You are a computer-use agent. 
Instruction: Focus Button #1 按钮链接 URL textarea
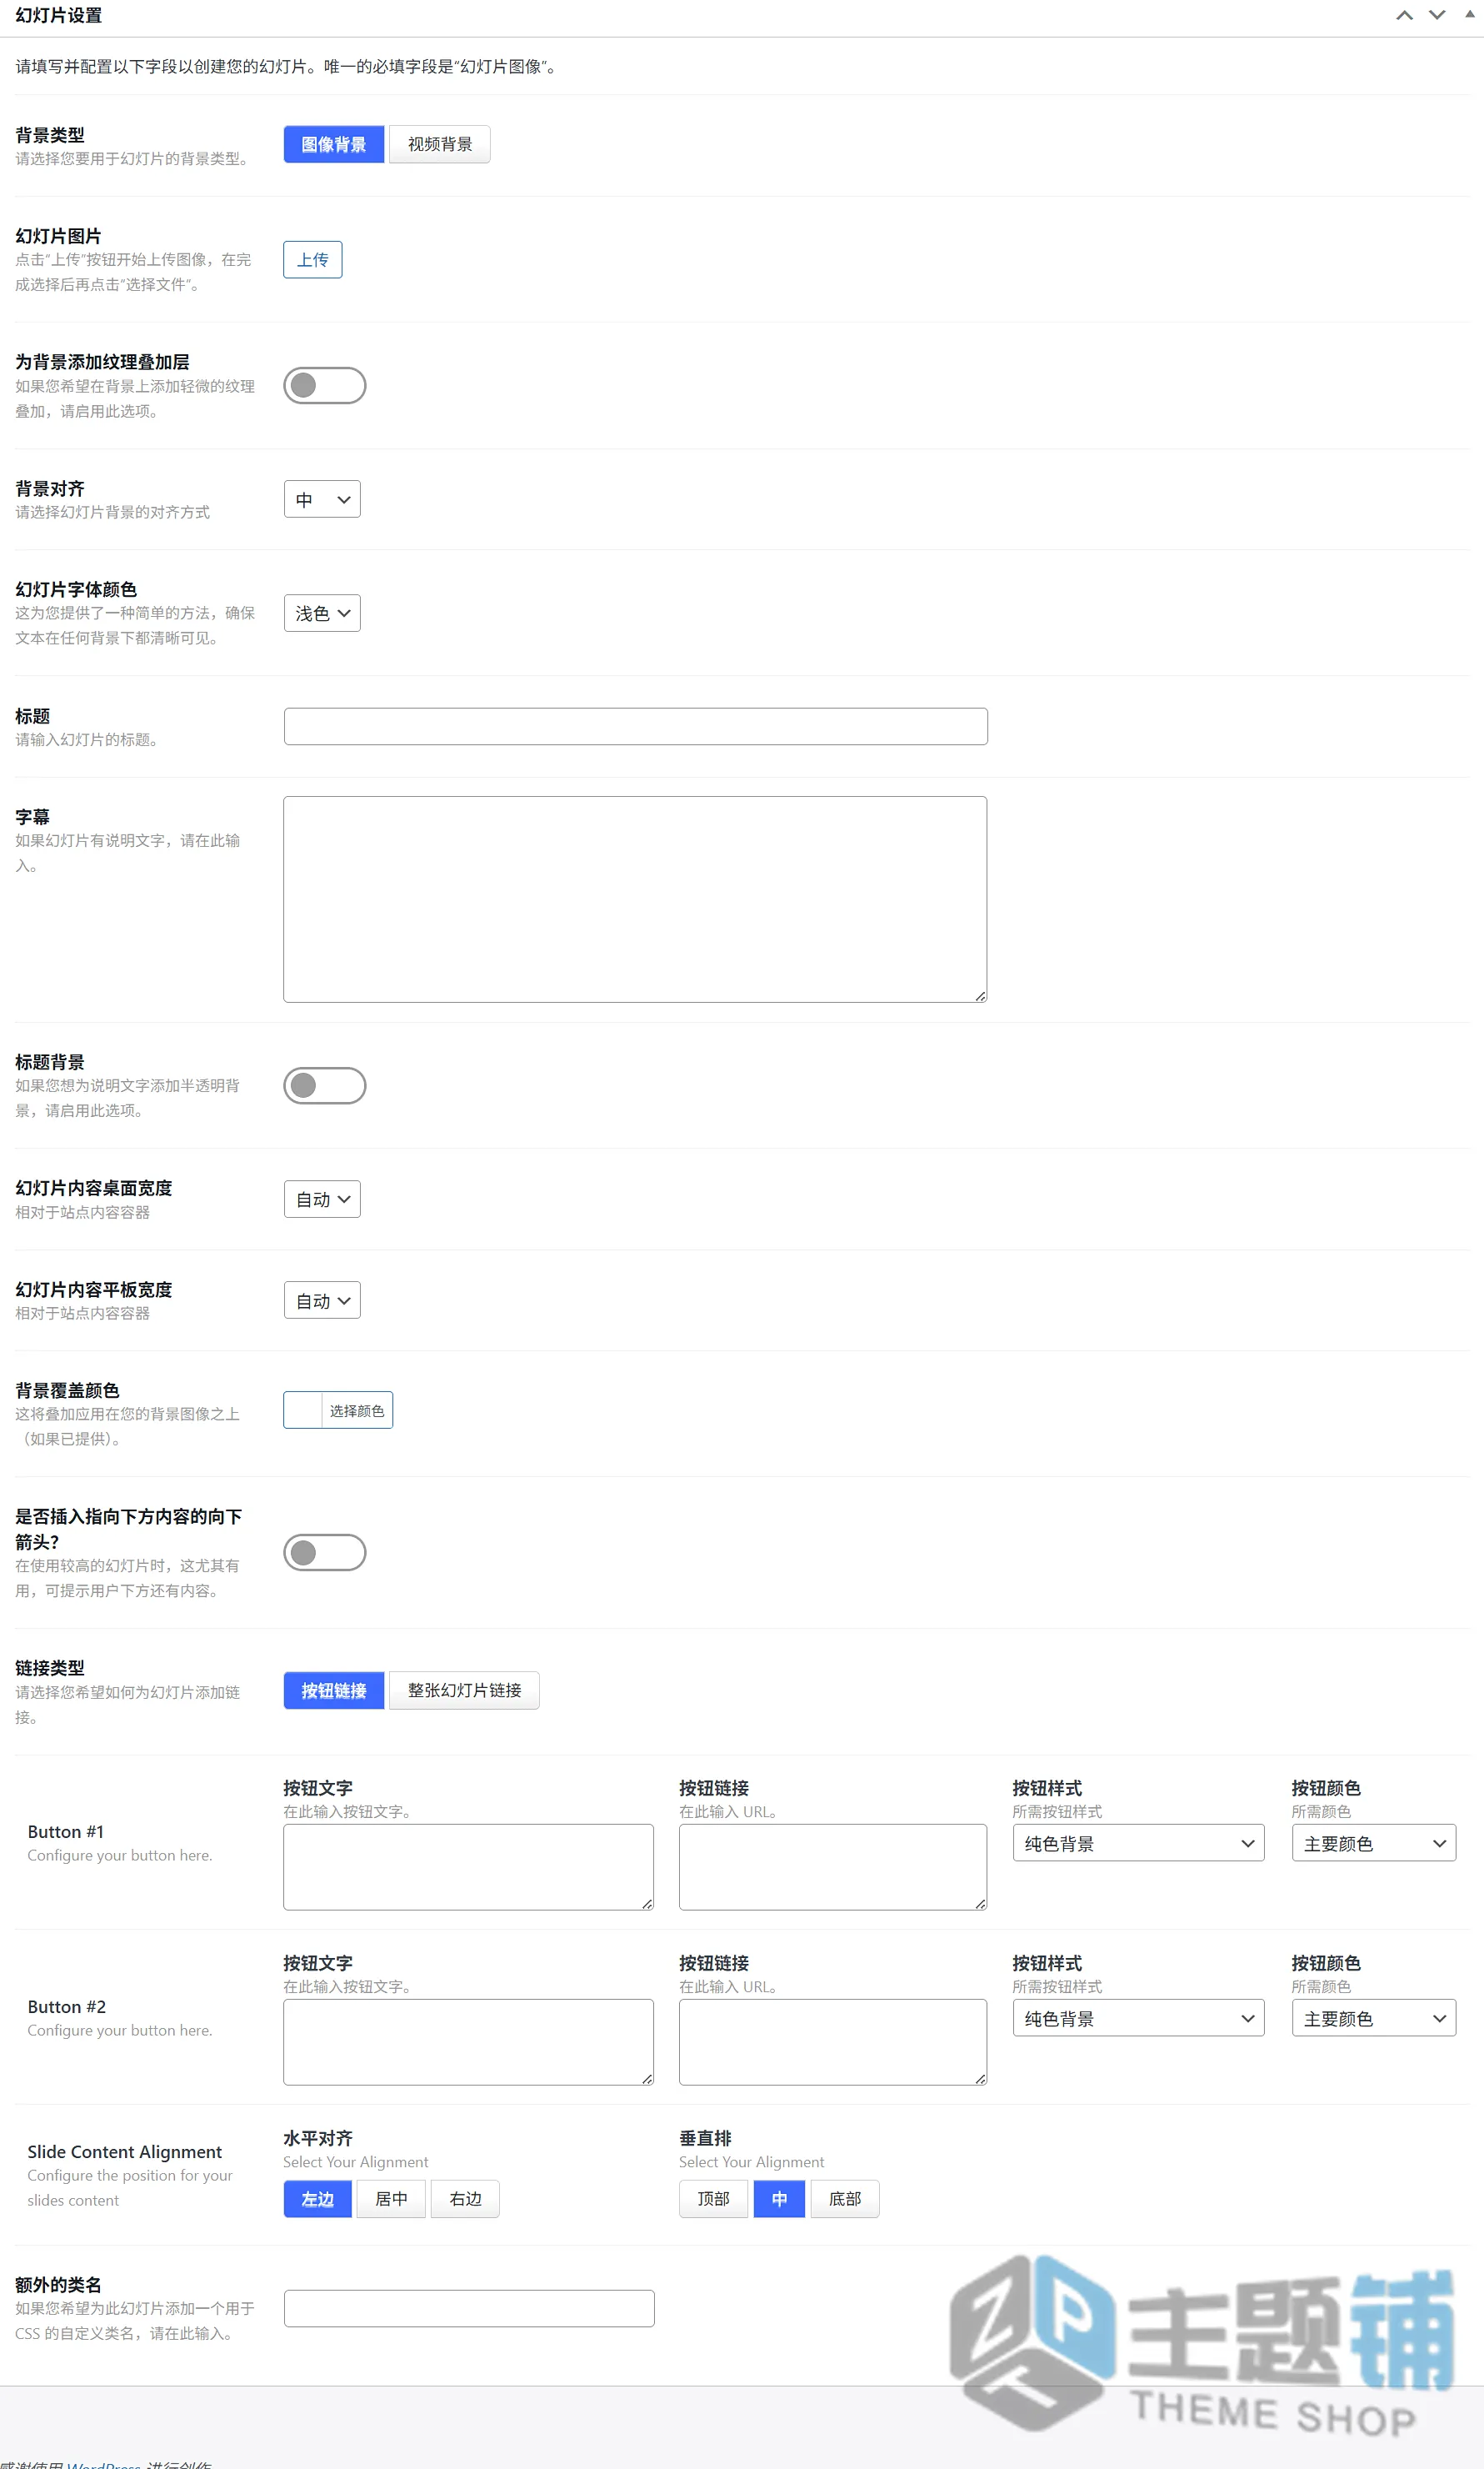832,1867
